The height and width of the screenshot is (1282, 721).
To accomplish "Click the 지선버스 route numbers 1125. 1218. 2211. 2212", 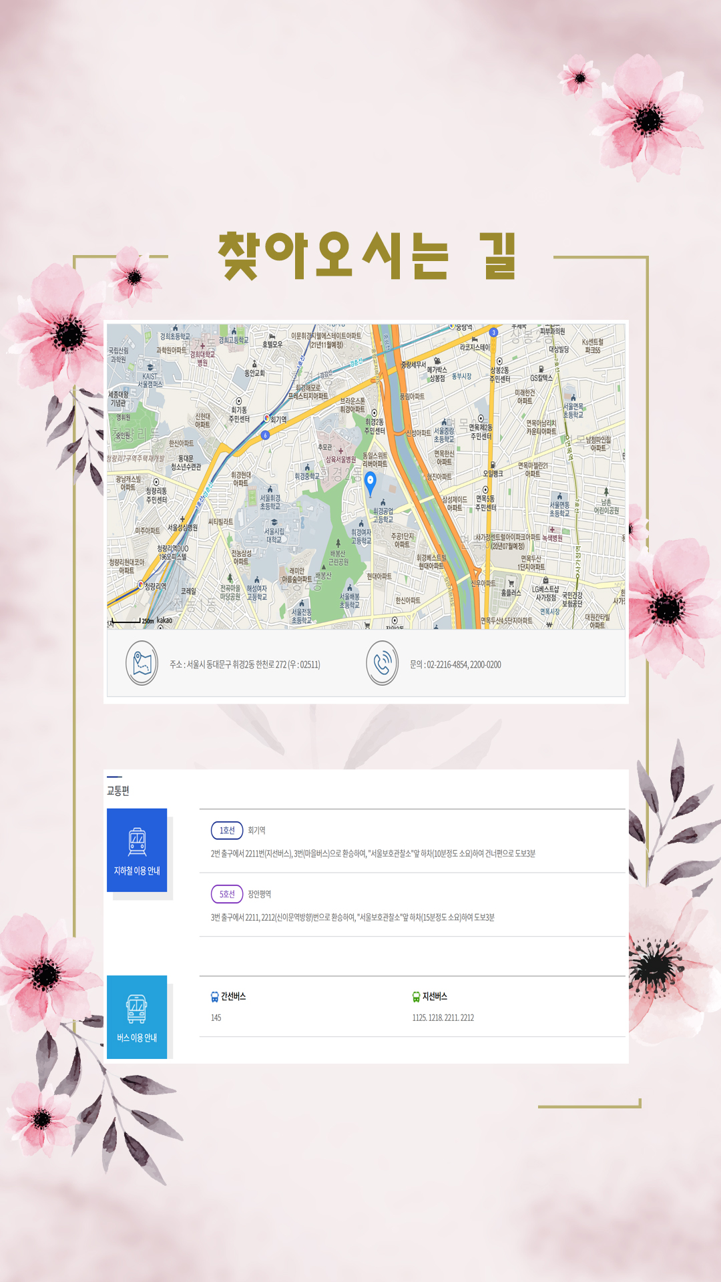I will [x=443, y=1018].
